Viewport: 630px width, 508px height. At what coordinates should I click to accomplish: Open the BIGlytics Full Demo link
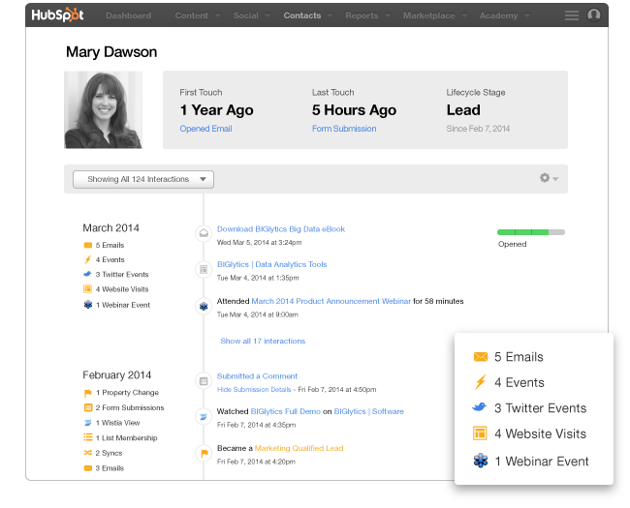click(x=286, y=411)
